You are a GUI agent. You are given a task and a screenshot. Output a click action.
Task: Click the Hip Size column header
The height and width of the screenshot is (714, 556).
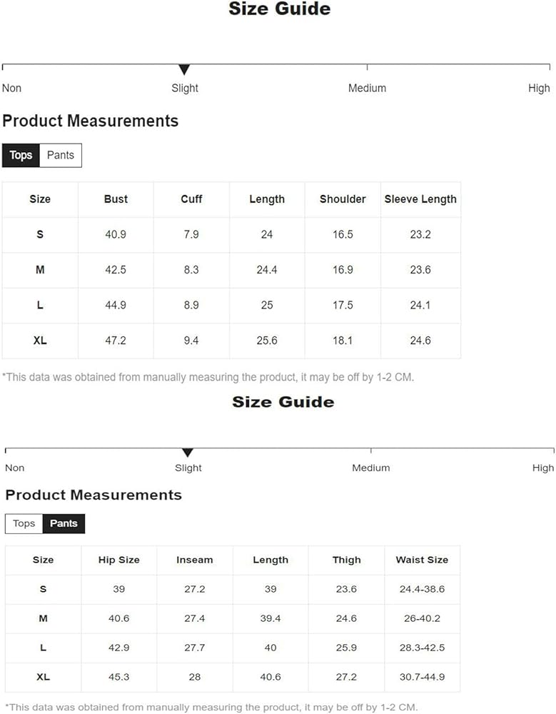point(118,560)
